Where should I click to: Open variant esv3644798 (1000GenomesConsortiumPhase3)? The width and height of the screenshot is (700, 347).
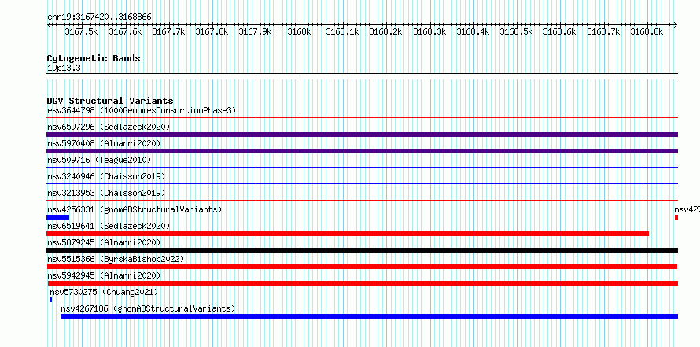(x=142, y=110)
